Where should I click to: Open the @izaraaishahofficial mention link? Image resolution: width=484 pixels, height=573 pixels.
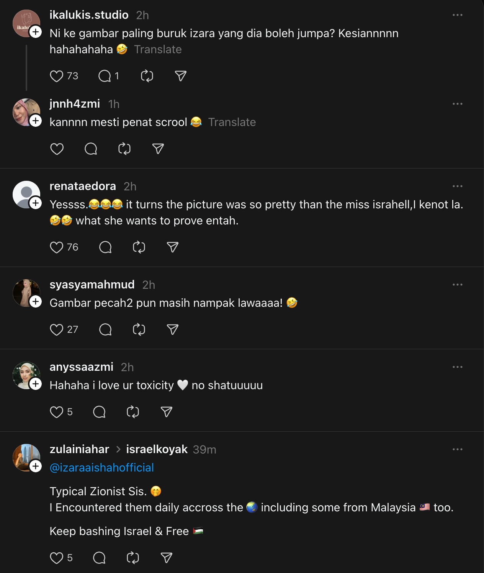[102, 468]
